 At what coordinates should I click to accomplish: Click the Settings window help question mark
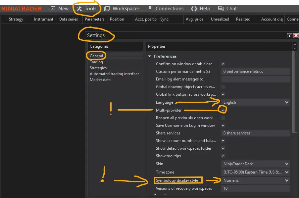pyautogui.click(x=289, y=35)
